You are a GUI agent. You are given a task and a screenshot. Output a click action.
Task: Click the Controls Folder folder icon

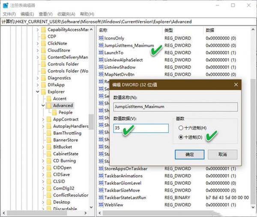tap(43, 64)
